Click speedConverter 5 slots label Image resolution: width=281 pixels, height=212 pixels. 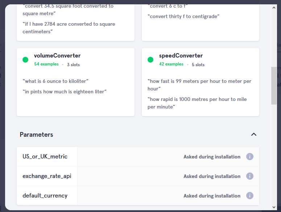coord(198,65)
